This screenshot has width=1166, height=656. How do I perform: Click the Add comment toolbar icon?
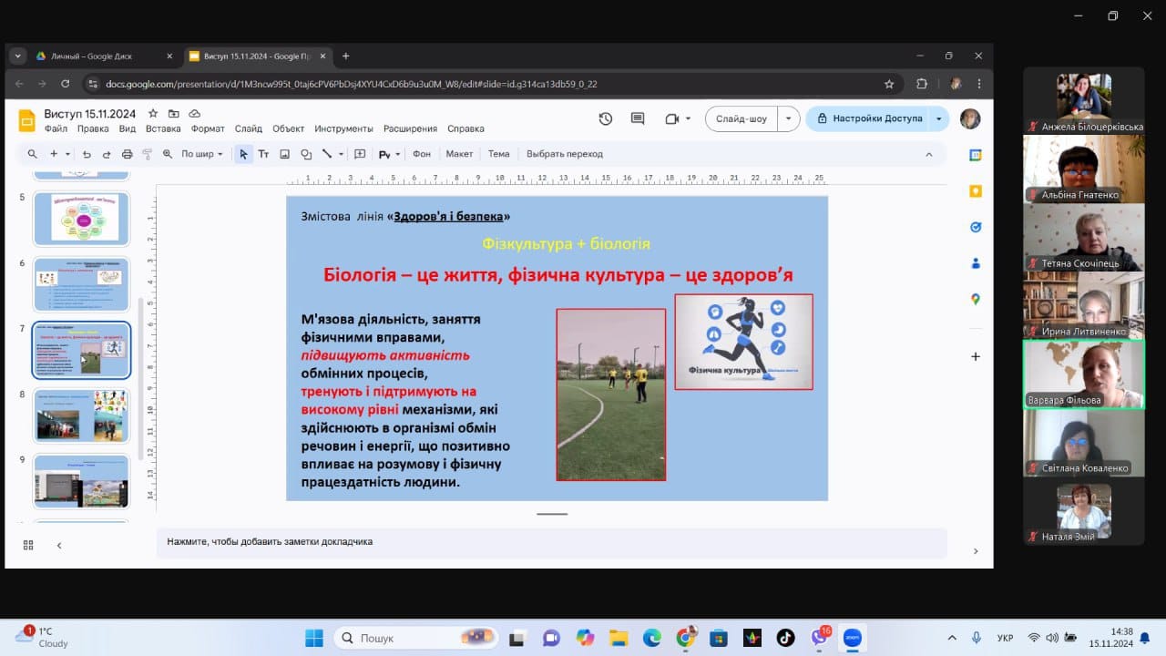coord(360,154)
